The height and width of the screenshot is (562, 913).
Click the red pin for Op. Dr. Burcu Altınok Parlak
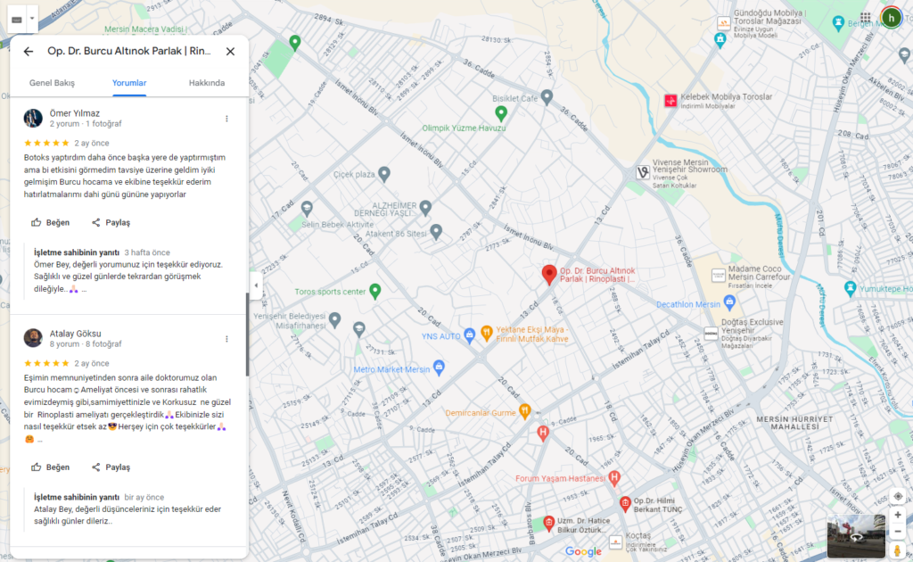point(549,274)
